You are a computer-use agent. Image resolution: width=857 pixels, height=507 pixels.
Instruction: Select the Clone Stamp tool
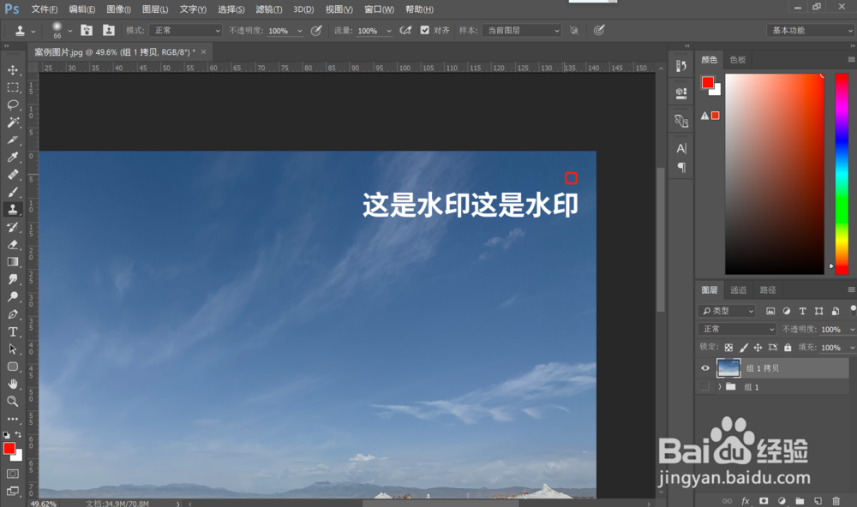pyautogui.click(x=13, y=209)
